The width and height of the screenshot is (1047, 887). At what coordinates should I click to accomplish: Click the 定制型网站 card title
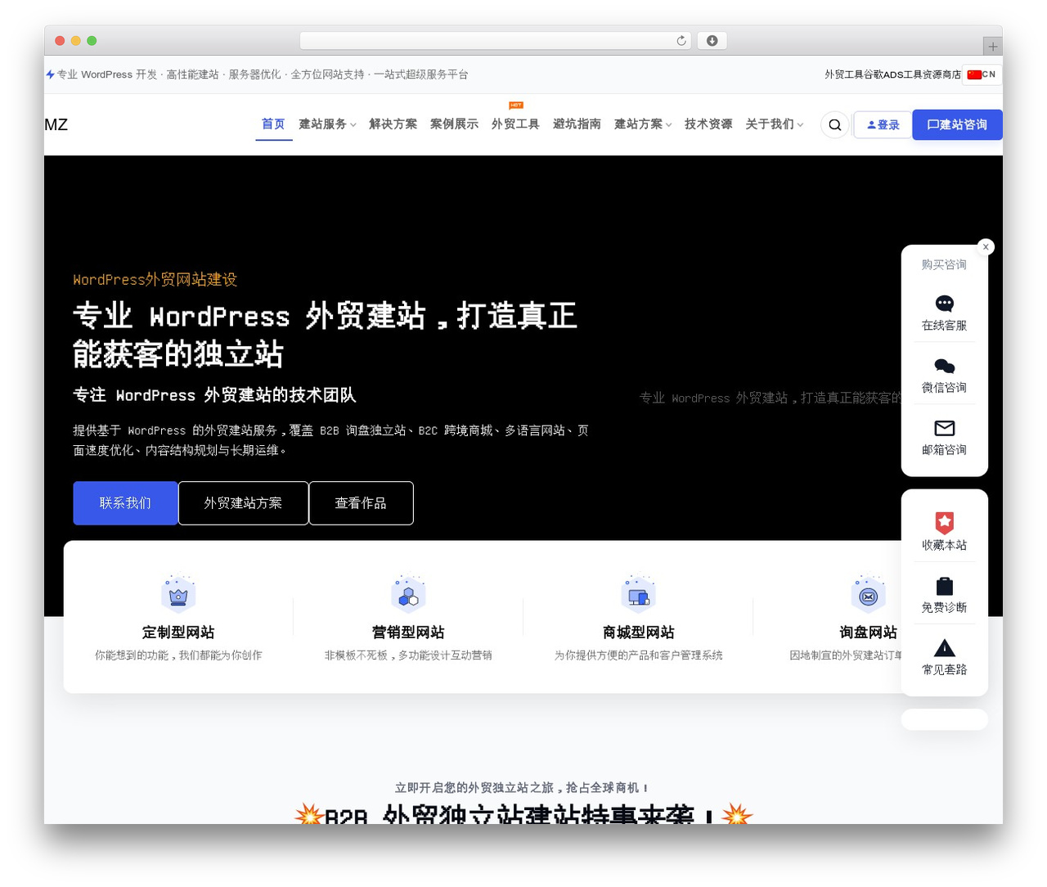[x=178, y=633]
